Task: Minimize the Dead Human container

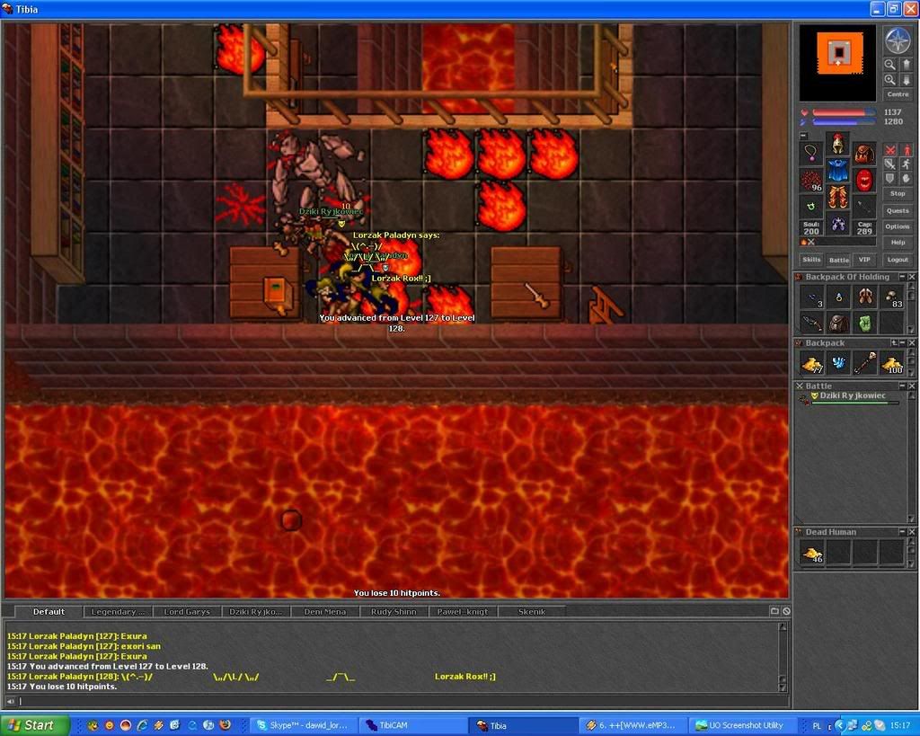Action: 902,532
